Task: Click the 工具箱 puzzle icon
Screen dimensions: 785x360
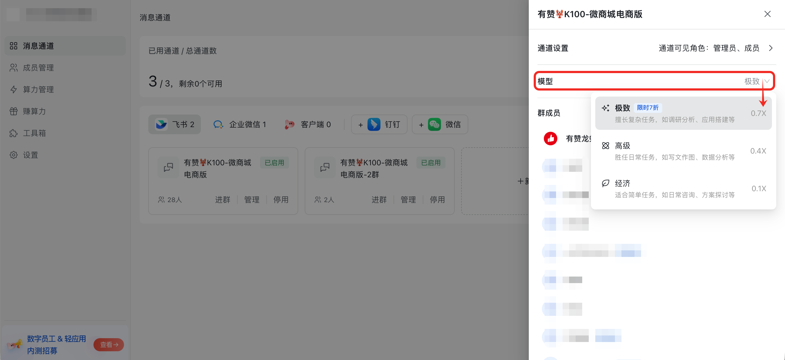Action: click(13, 133)
